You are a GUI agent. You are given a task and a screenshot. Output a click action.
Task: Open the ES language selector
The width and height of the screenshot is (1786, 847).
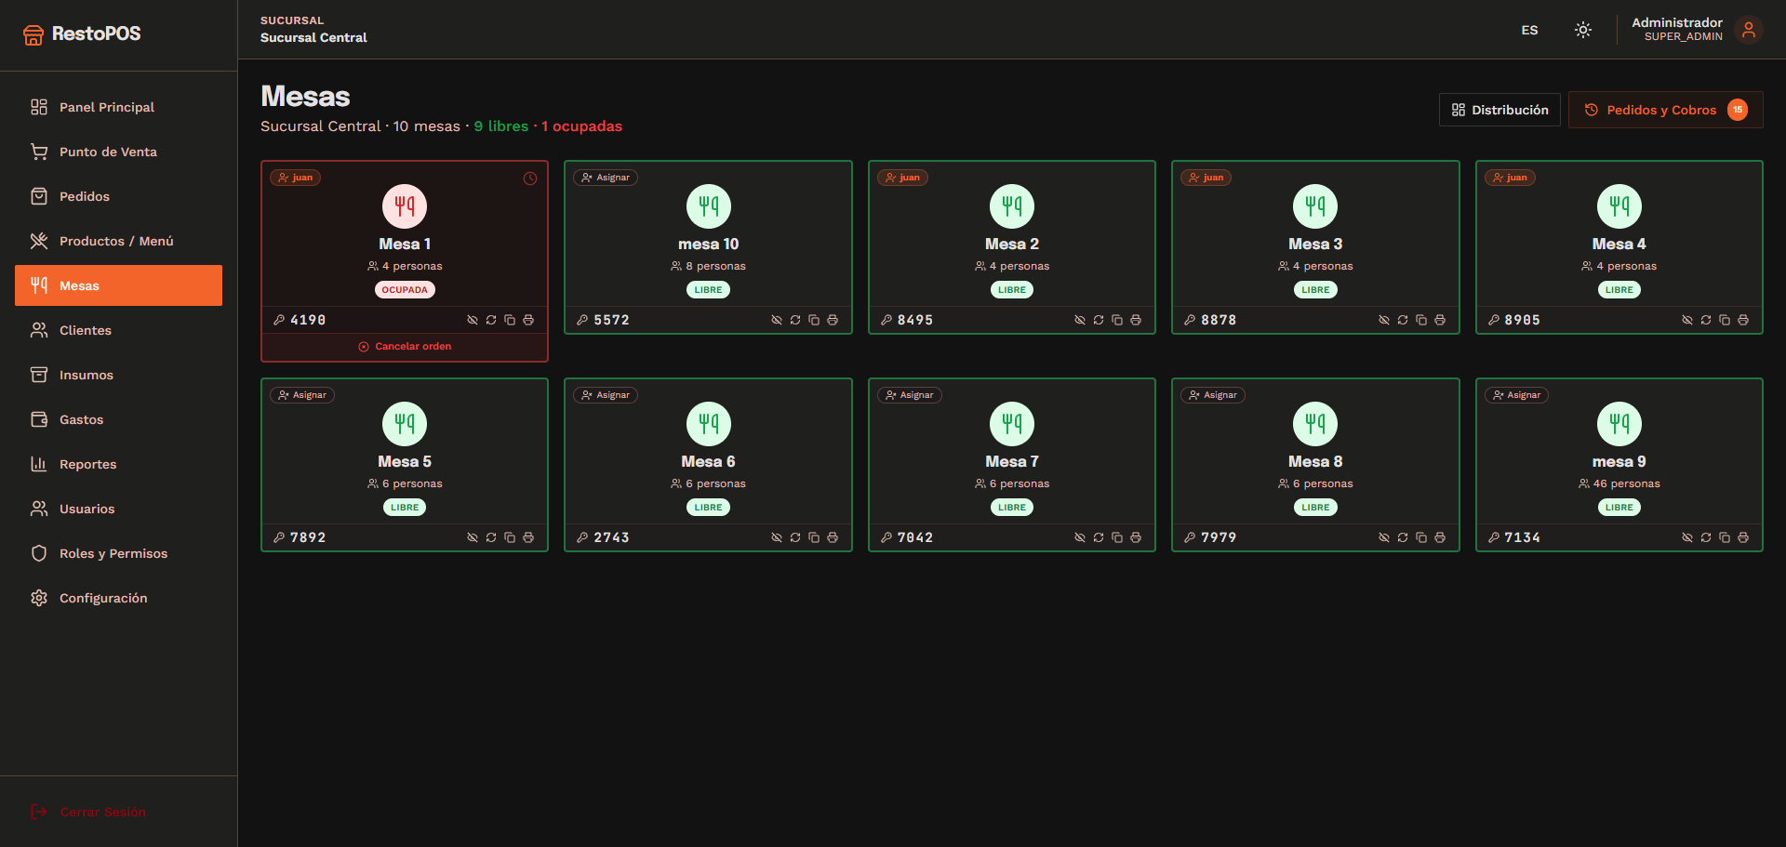click(x=1529, y=30)
